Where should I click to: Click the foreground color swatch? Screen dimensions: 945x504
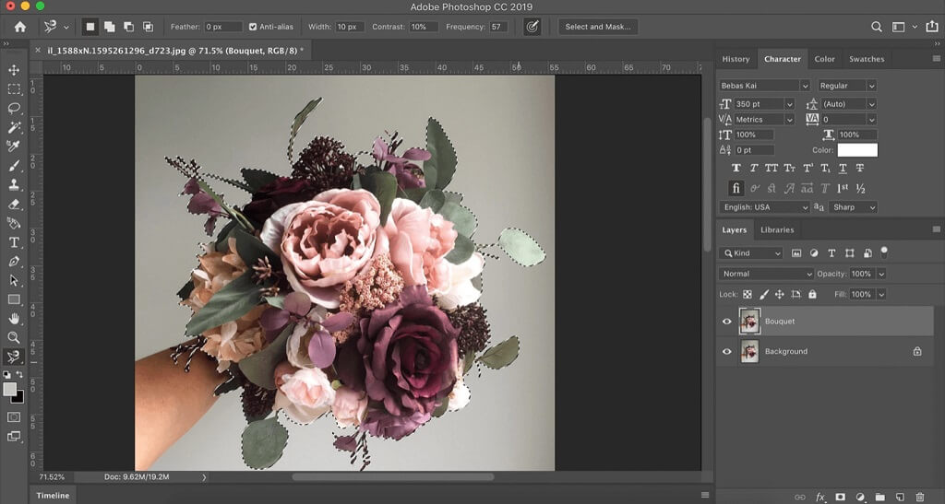[9, 389]
